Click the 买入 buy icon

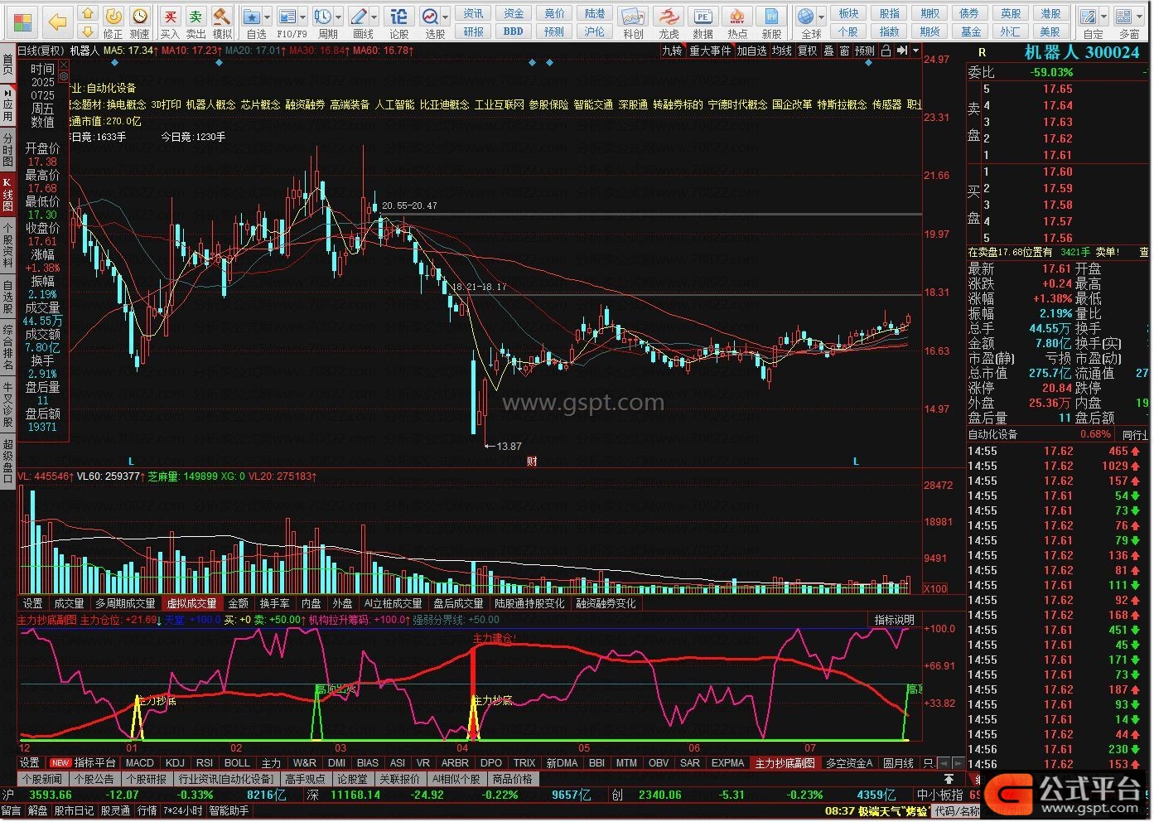coord(170,23)
